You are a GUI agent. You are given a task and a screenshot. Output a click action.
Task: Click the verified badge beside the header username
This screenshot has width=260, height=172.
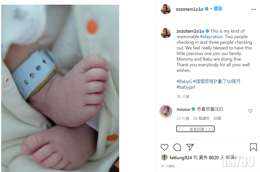coord(206,9)
